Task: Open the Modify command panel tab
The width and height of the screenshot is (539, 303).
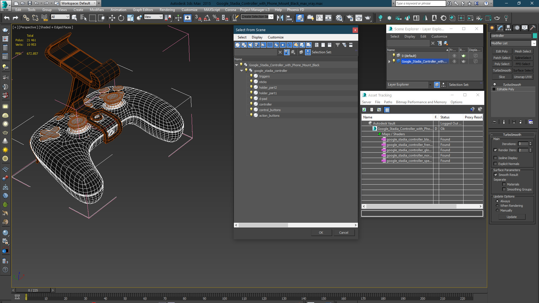Action: click(x=500, y=28)
